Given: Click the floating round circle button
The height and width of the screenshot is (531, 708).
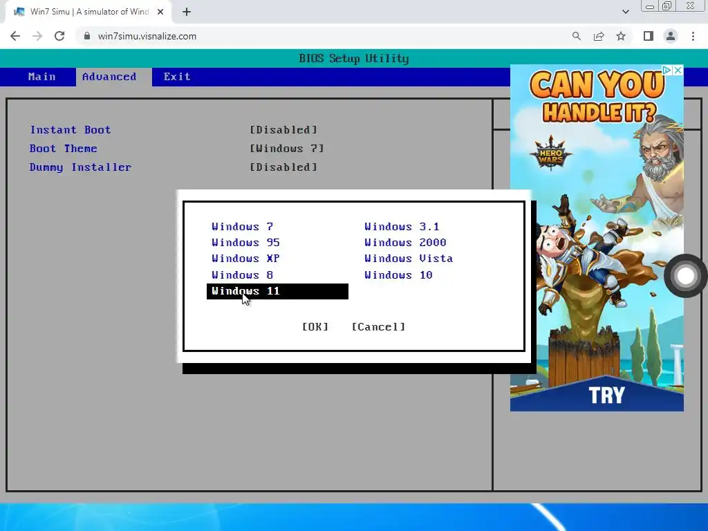Looking at the screenshot, I should [685, 276].
